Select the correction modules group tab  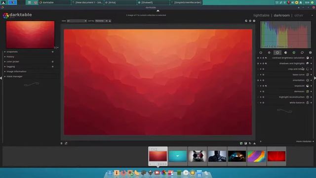[302, 53]
